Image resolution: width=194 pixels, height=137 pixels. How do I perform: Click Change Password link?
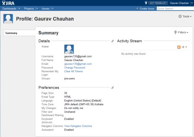tap(75, 68)
